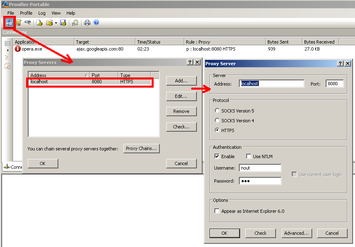Click the Application column header

tap(44, 42)
